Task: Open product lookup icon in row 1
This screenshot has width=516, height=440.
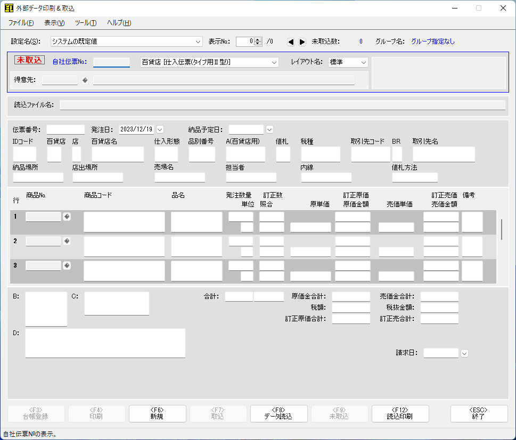Action: pos(67,217)
